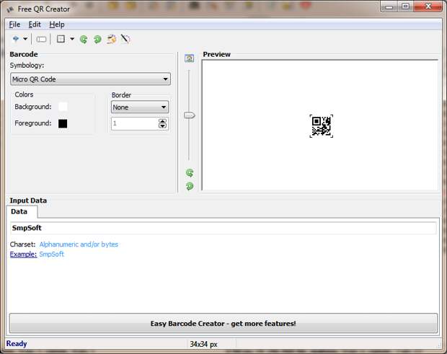447x354 pixels.
Task: Click the first green rotate icon in the toolbar
Action: tap(84, 39)
